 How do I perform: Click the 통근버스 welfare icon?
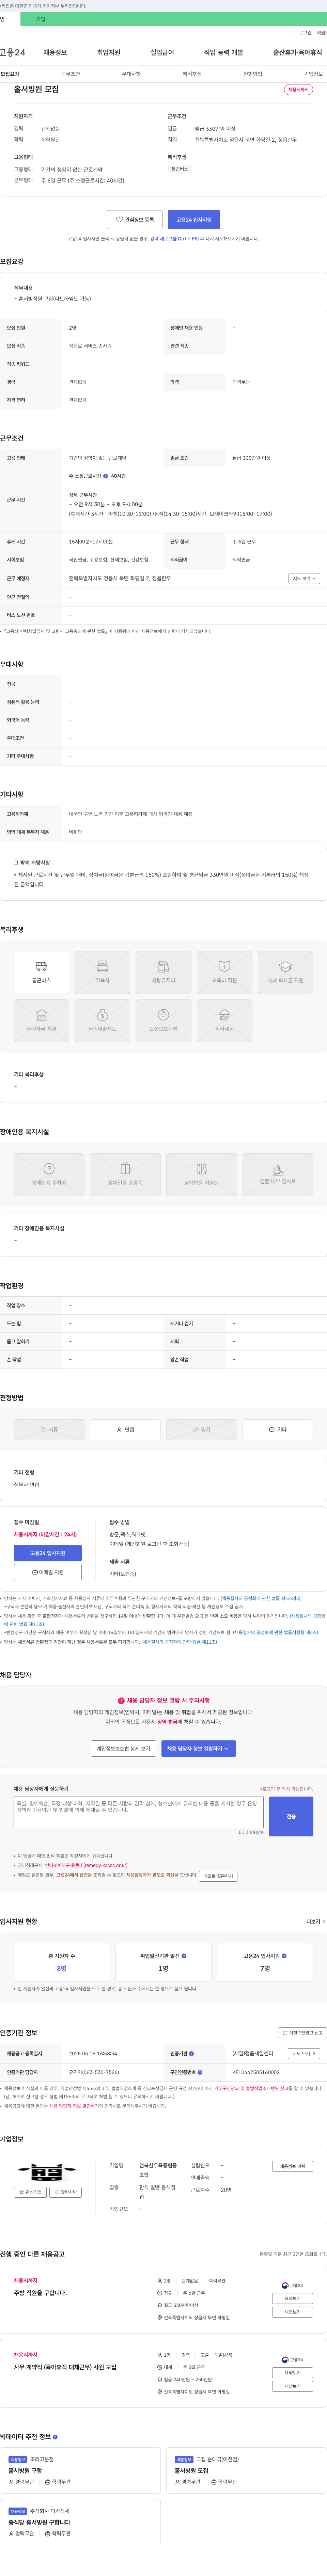[41, 971]
